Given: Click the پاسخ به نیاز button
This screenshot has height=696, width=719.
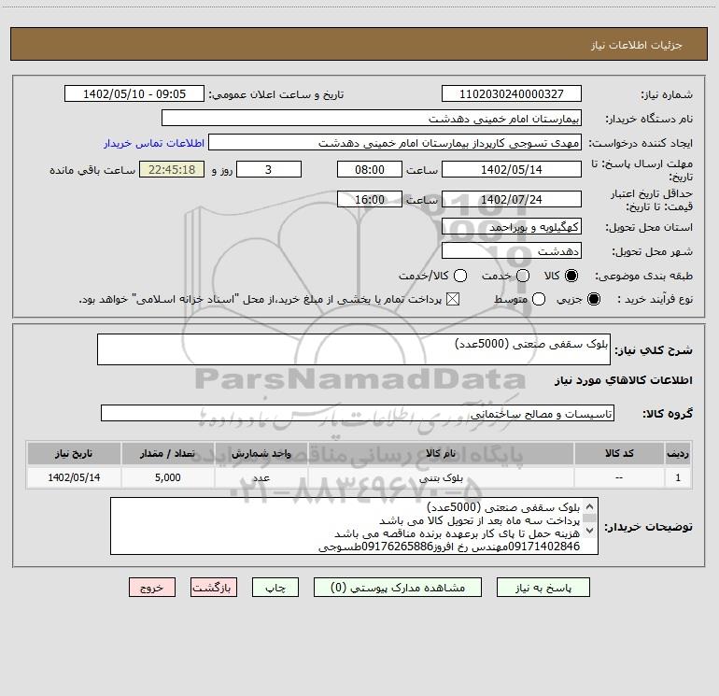Looking at the screenshot, I should tap(543, 588).
